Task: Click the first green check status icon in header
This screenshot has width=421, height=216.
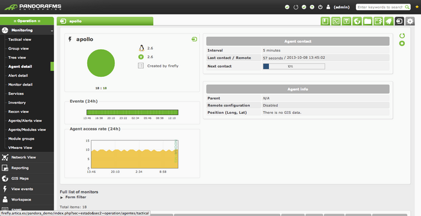Action: (x=287, y=7)
